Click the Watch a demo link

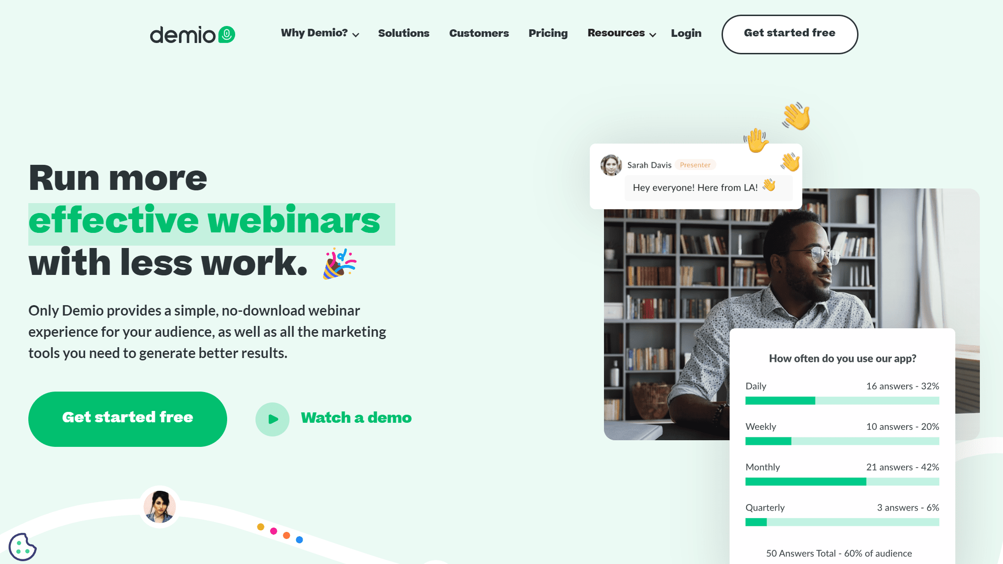(356, 418)
